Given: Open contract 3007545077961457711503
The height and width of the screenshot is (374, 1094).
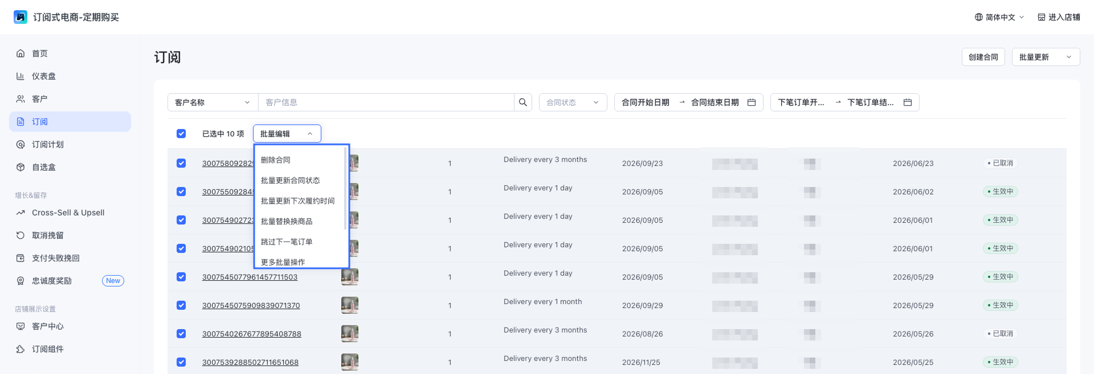Looking at the screenshot, I should coord(250,277).
